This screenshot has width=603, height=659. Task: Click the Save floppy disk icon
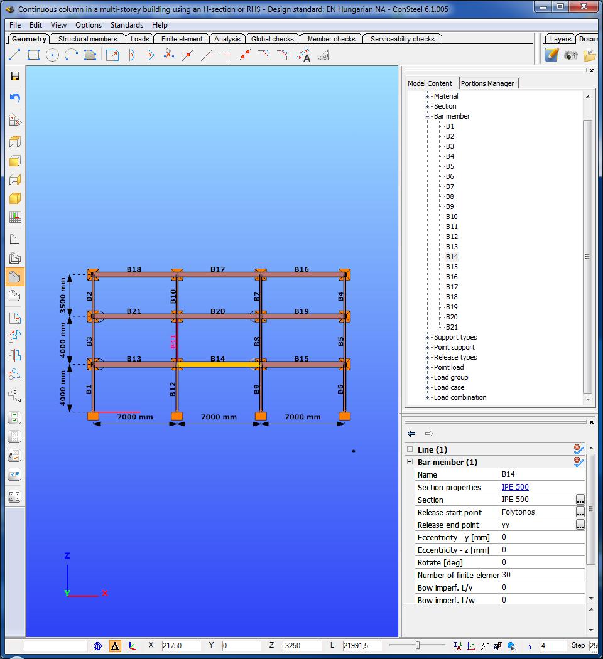[15, 76]
